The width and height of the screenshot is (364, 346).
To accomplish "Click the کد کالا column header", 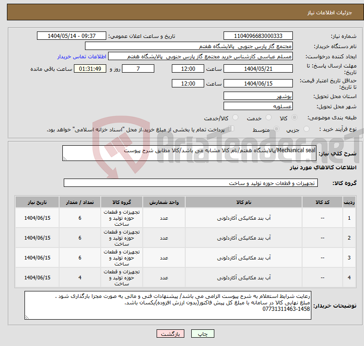I will [x=322, y=202].
